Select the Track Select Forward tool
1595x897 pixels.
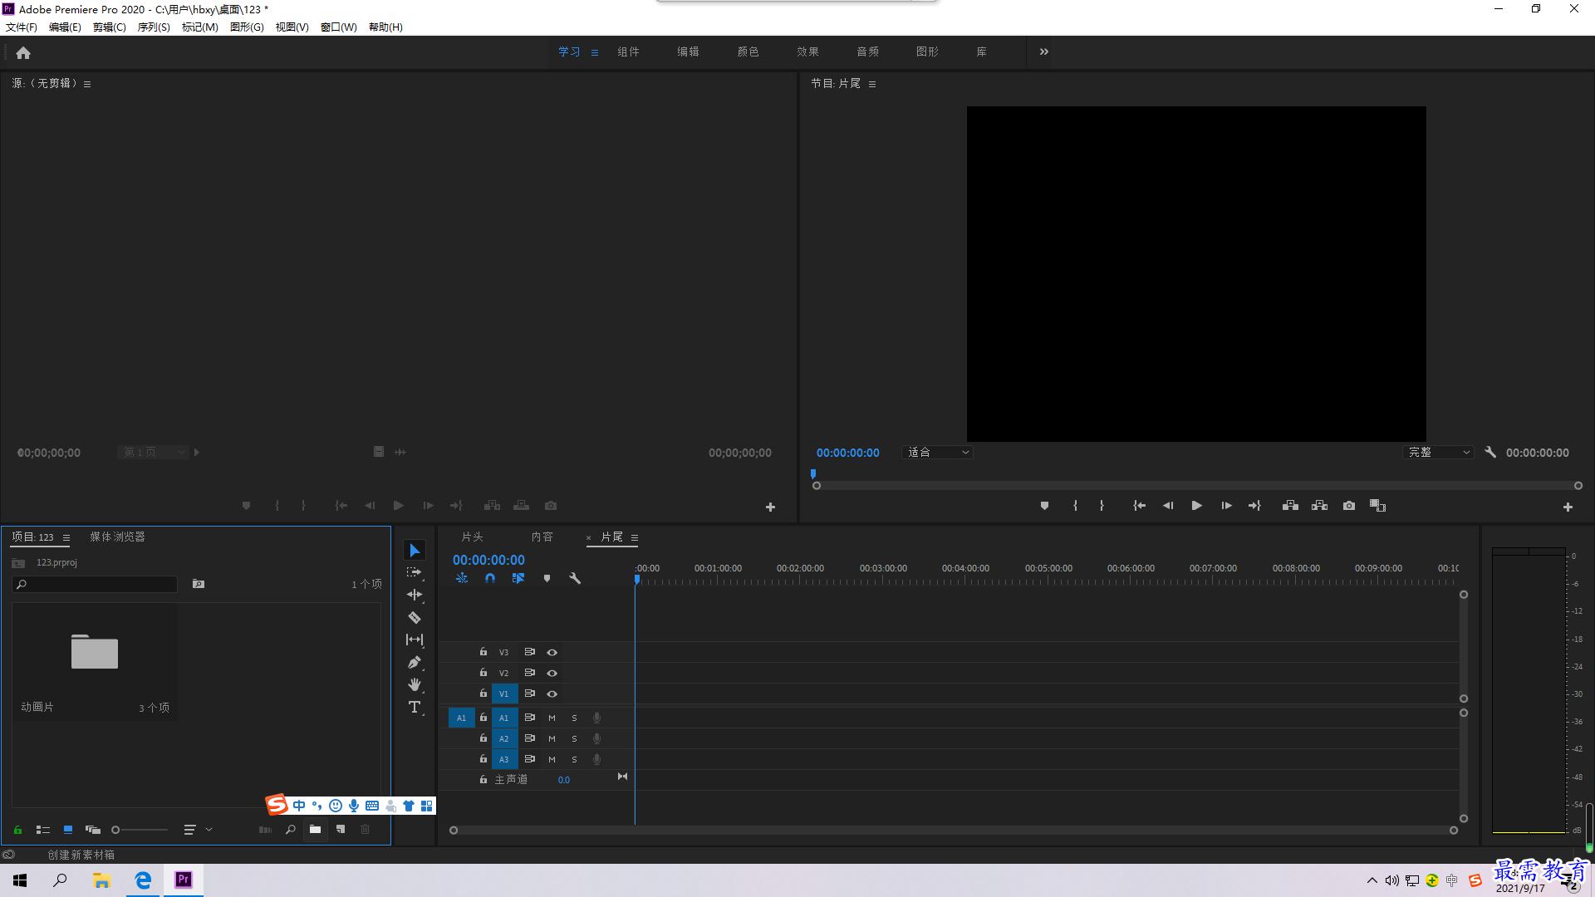(415, 573)
